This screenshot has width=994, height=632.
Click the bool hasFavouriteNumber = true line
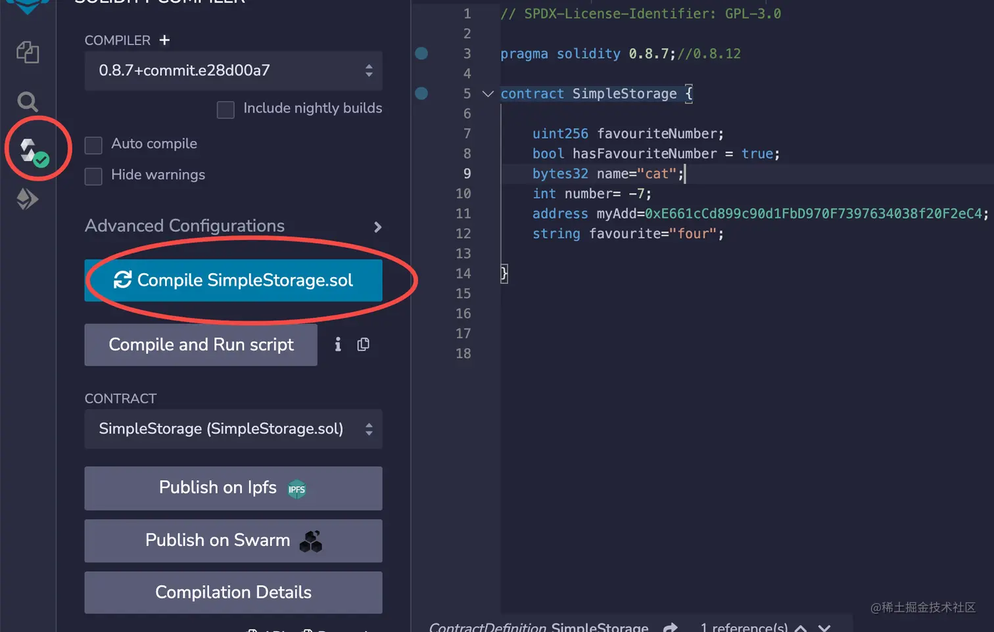pos(656,154)
